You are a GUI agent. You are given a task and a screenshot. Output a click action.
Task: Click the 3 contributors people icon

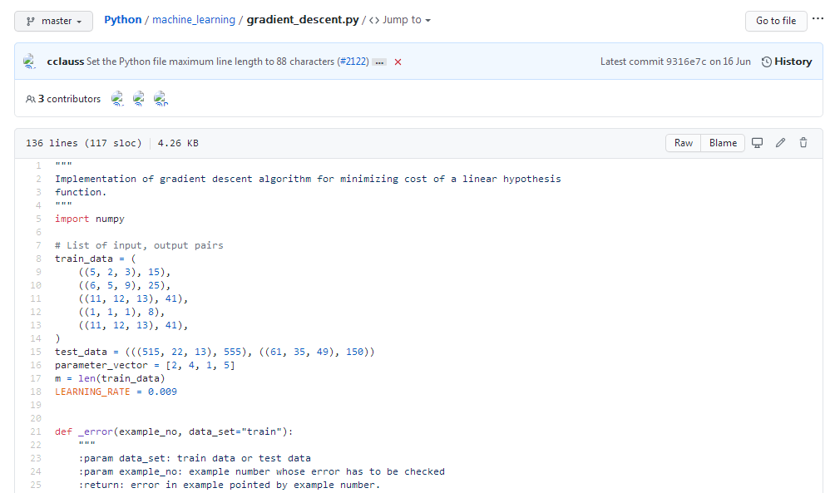30,99
